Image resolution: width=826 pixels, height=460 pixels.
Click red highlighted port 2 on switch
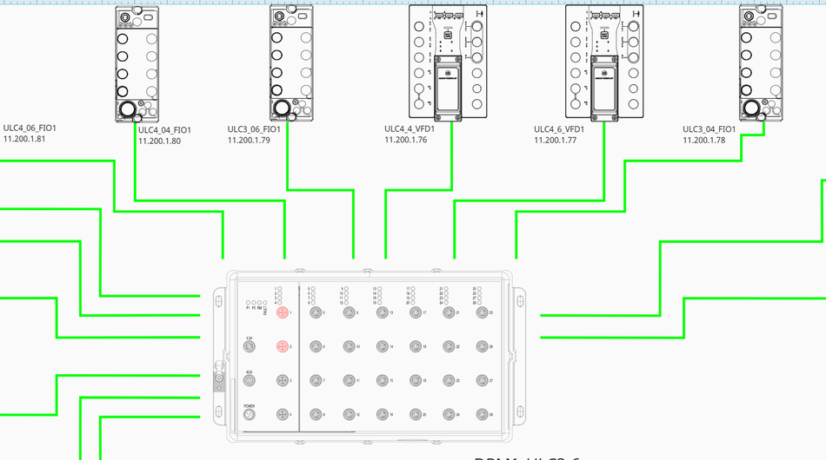pos(282,346)
